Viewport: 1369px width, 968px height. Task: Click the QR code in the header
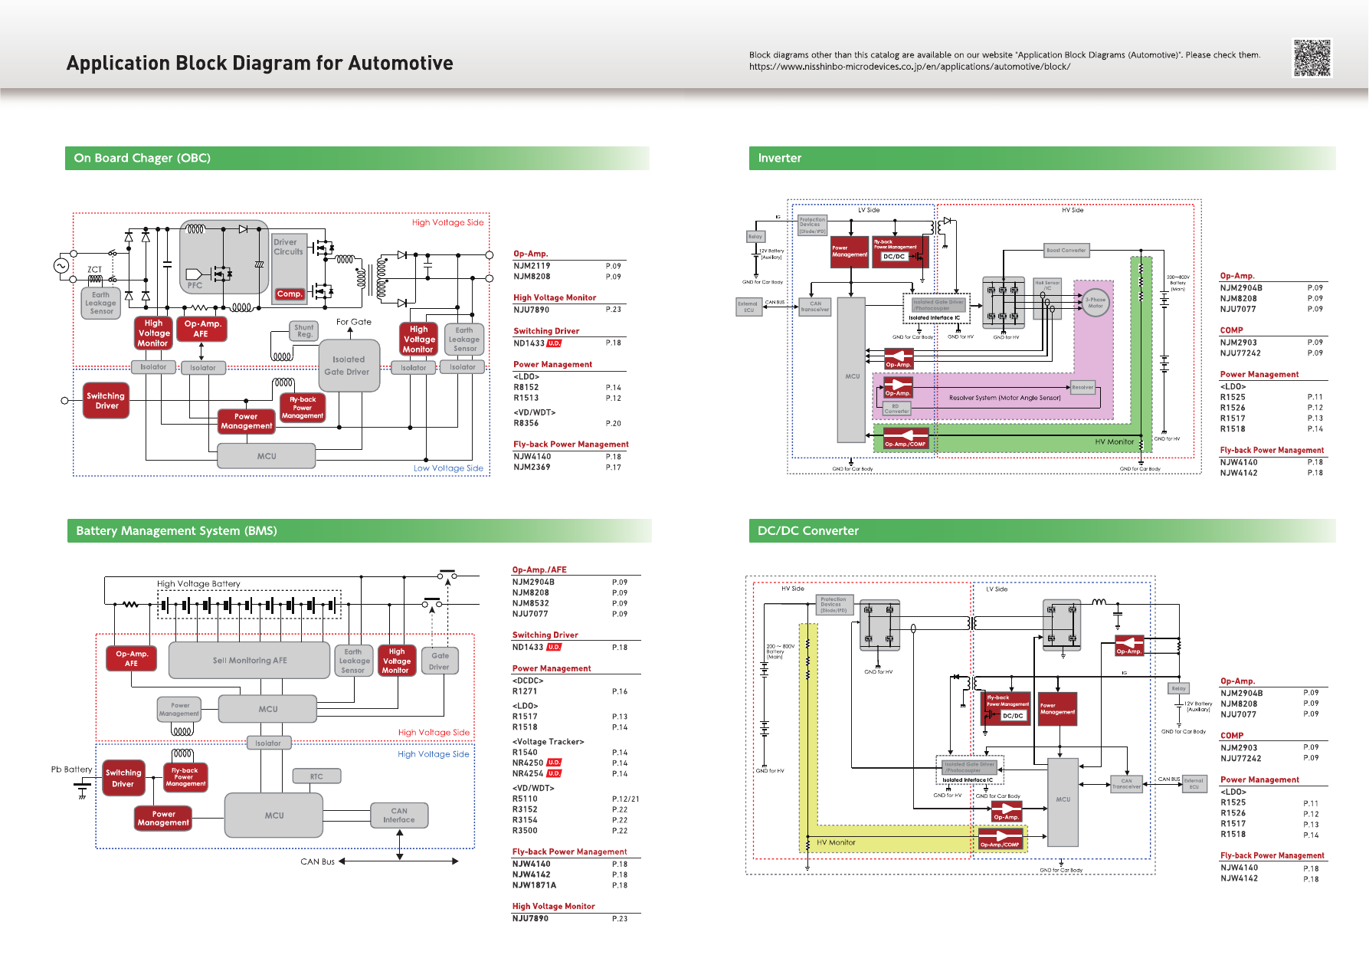pyautogui.click(x=1312, y=57)
